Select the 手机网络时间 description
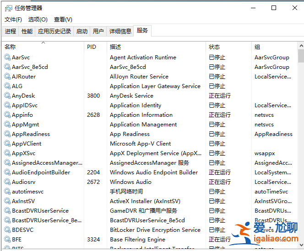 point(126,192)
